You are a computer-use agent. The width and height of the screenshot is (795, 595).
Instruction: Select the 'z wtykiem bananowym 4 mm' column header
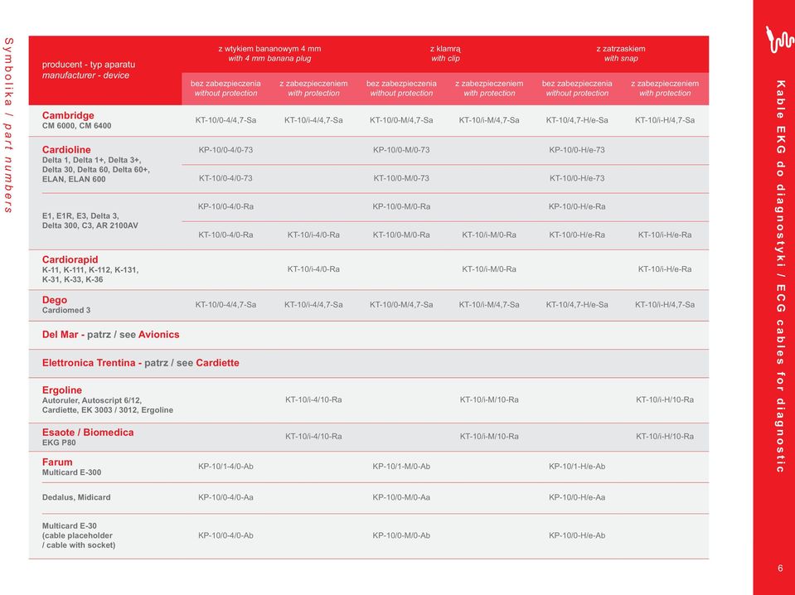(x=269, y=53)
